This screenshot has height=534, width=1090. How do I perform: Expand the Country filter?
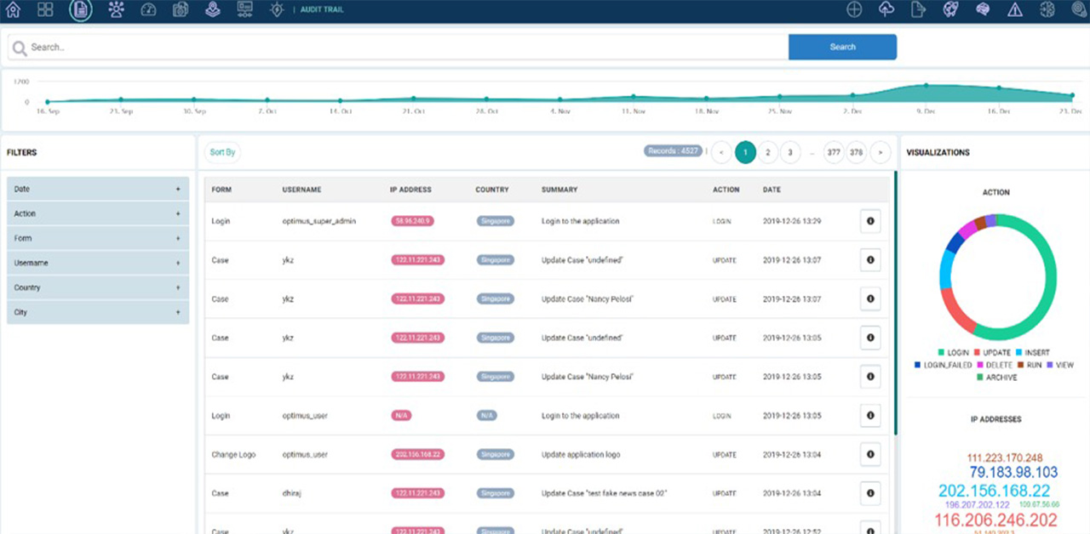click(98, 287)
